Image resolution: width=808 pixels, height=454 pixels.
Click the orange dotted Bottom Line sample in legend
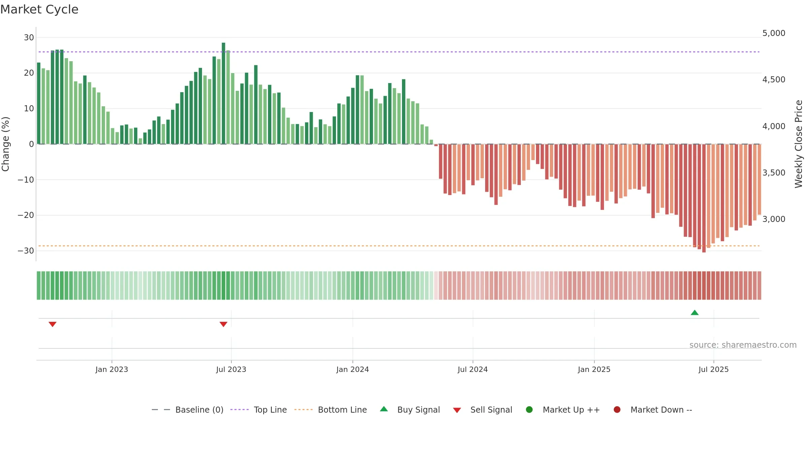pos(303,410)
